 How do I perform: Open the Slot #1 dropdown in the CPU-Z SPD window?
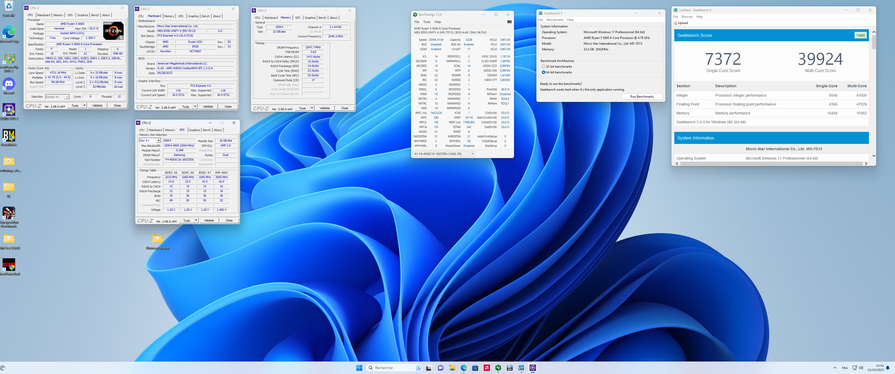point(150,141)
